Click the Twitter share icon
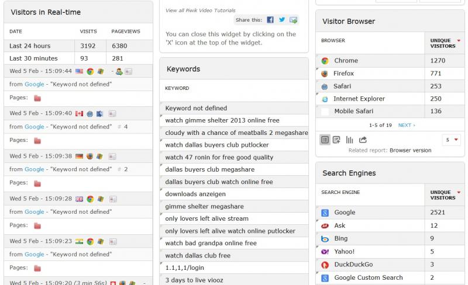 282,20
